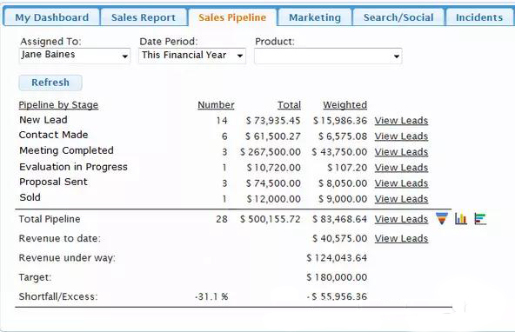This screenshot has width=515, height=332.
Task: Click the $ 40,575.00 revenue to date
Action: pos(339,238)
